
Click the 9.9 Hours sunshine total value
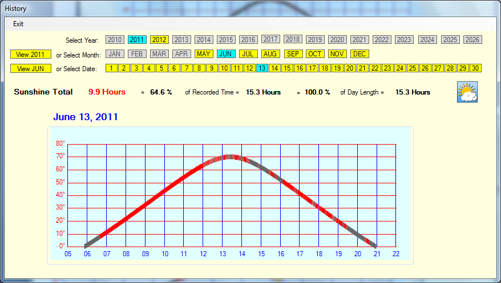tap(107, 92)
